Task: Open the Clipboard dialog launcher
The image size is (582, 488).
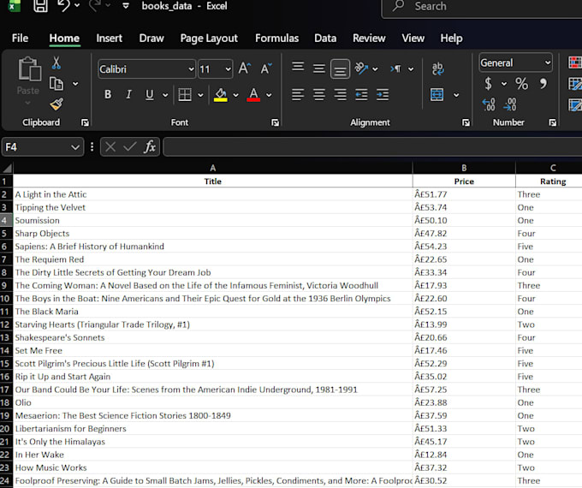Action: point(85,122)
